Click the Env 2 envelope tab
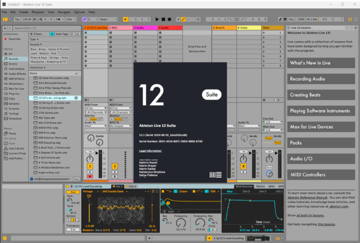Viewport: 360px width, 243px height. (x=246, y=191)
